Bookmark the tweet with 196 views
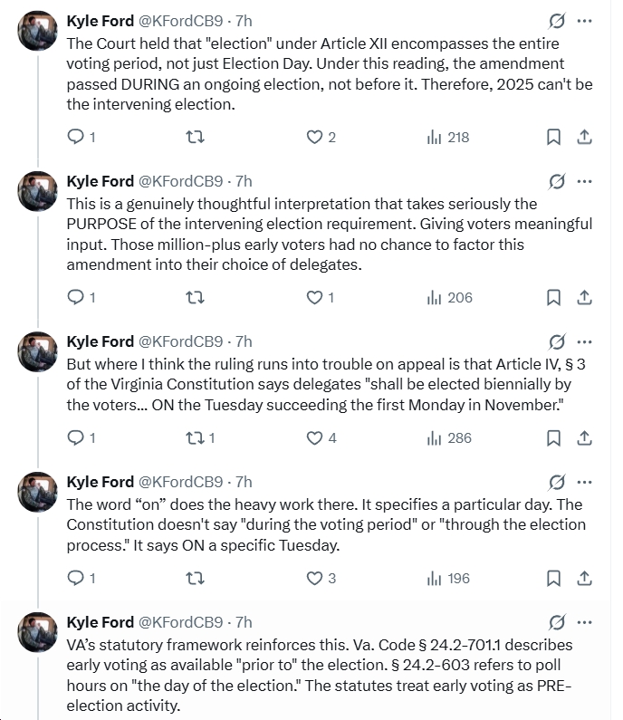The height and width of the screenshot is (720, 623). tap(553, 578)
